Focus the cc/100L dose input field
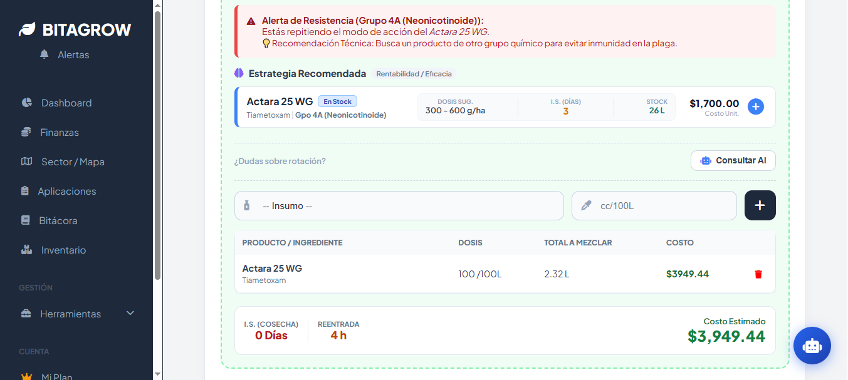This screenshot has height=380, width=848. [x=654, y=205]
